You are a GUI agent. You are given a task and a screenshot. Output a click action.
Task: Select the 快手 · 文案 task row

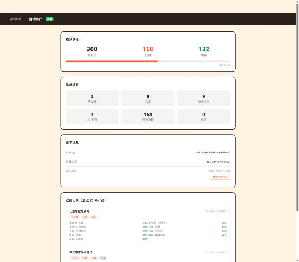coord(108,236)
